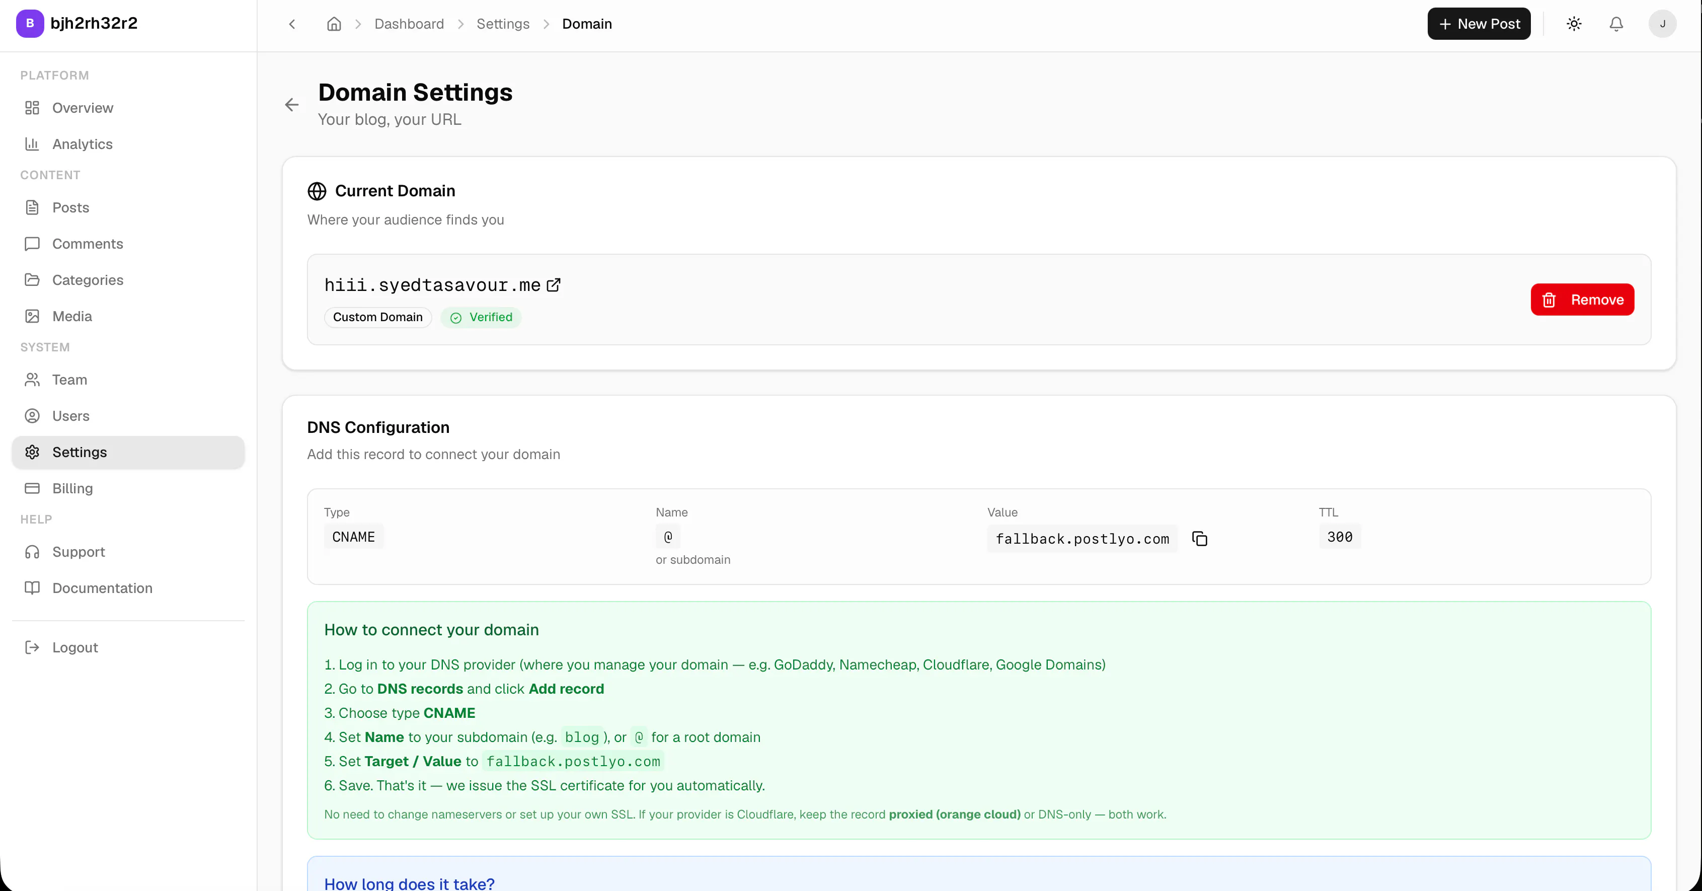Click the workspace name bjh2rh32r2
Image resolution: width=1702 pixels, height=891 pixels.
coord(94,24)
